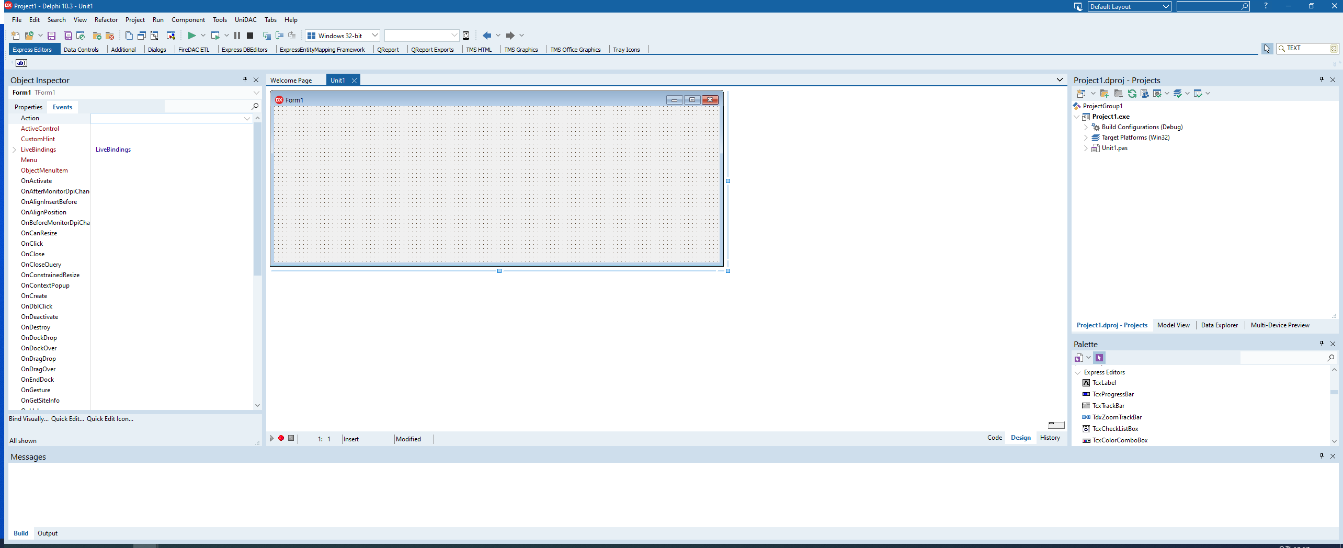Click the Collaboration people icon in Projects toolbar
The width and height of the screenshot is (1343, 548).
1145,93
